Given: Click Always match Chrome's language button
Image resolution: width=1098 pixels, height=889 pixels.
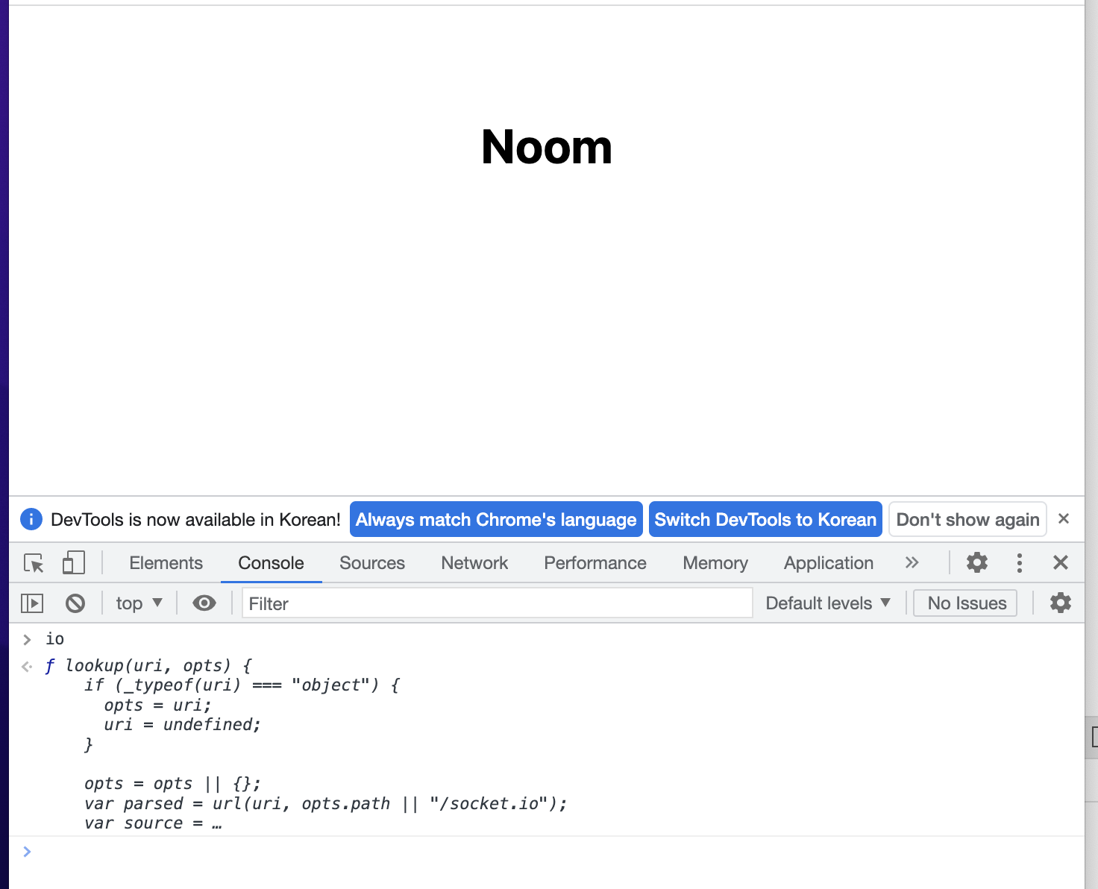Looking at the screenshot, I should [x=496, y=519].
